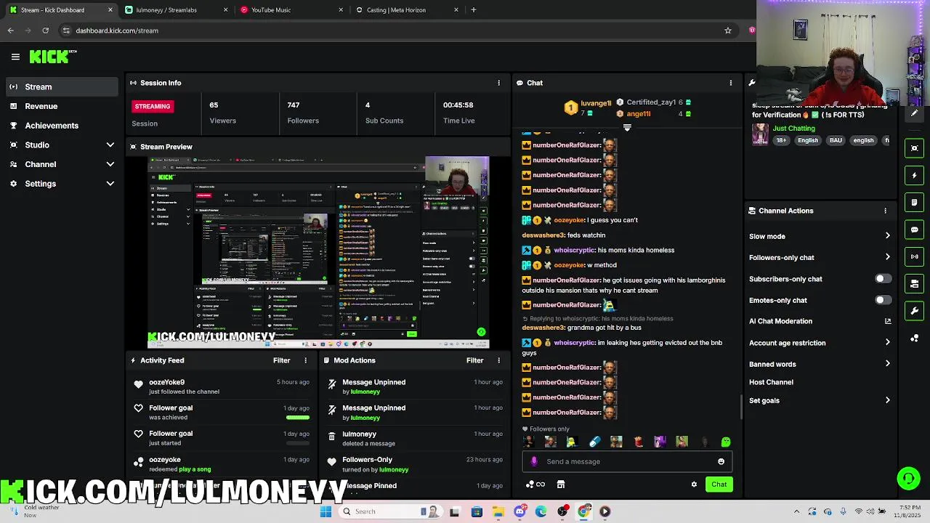
Task: Open Chat panel three-dot options menu
Action: [x=730, y=83]
